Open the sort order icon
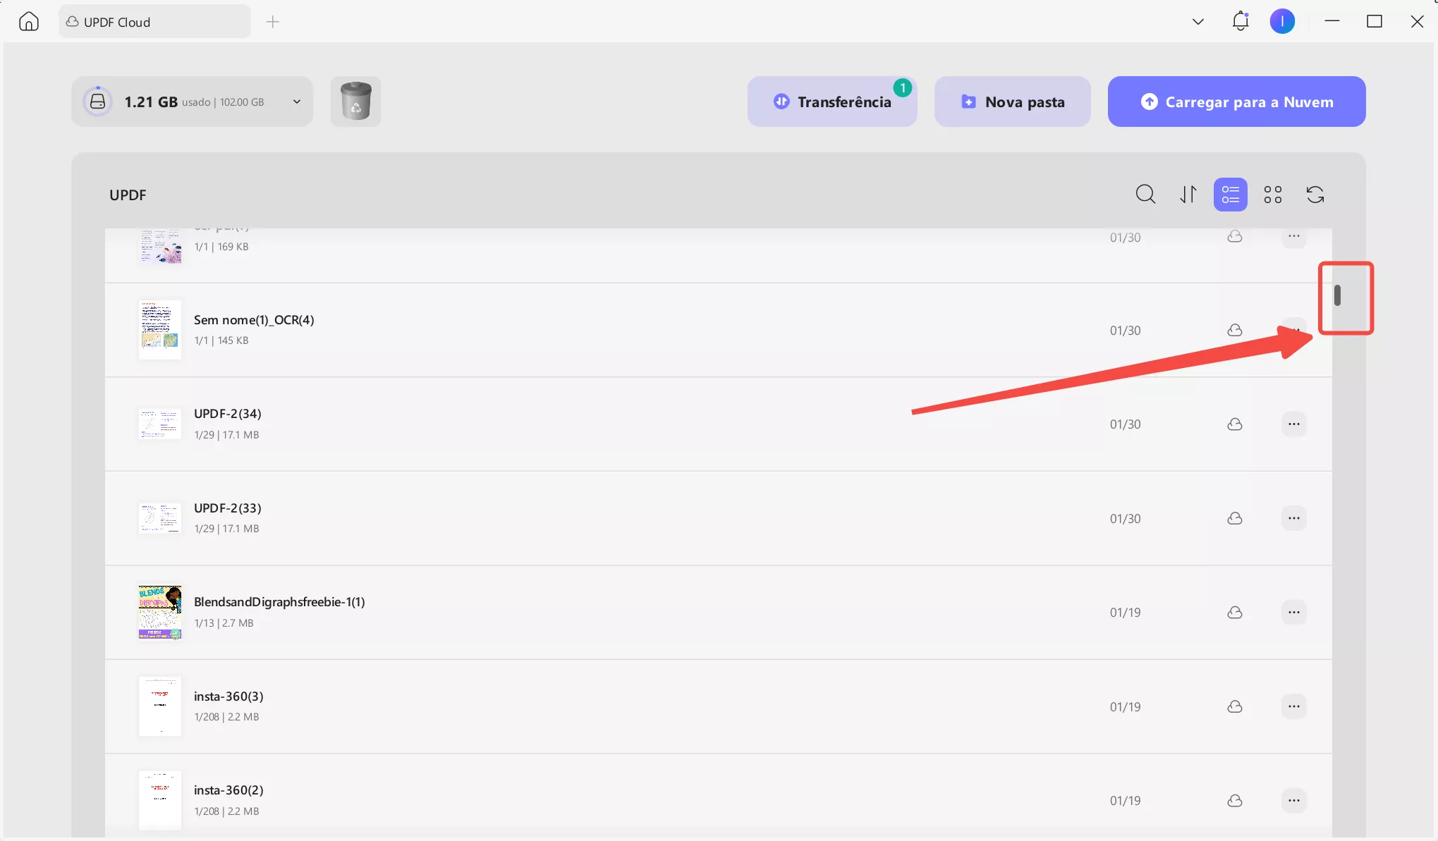Image resolution: width=1438 pixels, height=841 pixels. point(1188,194)
